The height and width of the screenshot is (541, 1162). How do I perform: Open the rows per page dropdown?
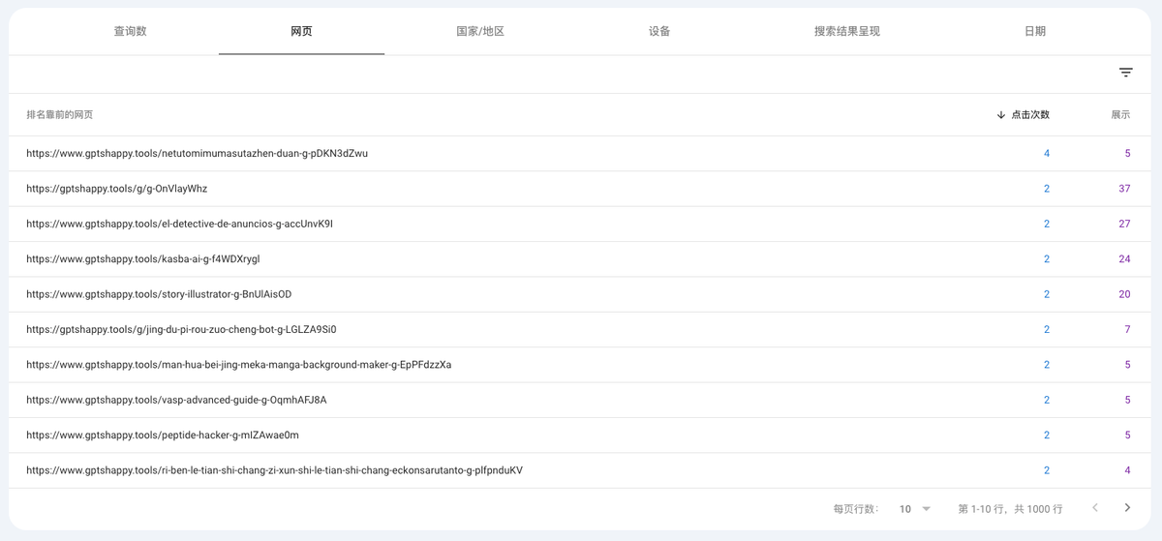point(915,509)
